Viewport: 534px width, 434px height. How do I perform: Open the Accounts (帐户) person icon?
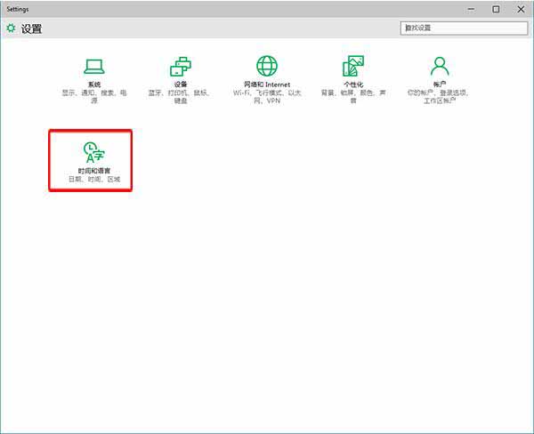[x=440, y=66]
